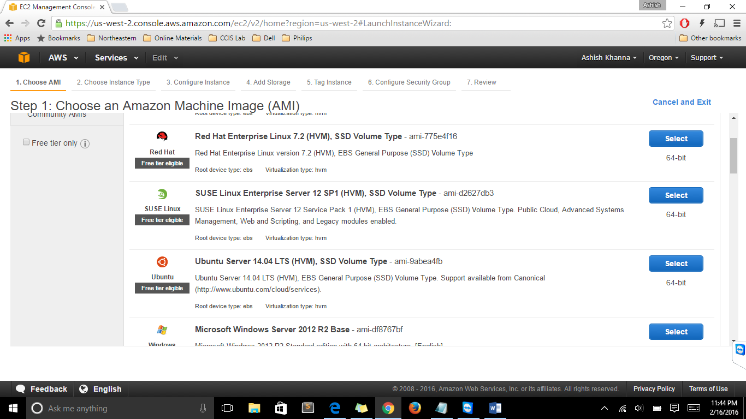Open the Oregon region dropdown

664,57
